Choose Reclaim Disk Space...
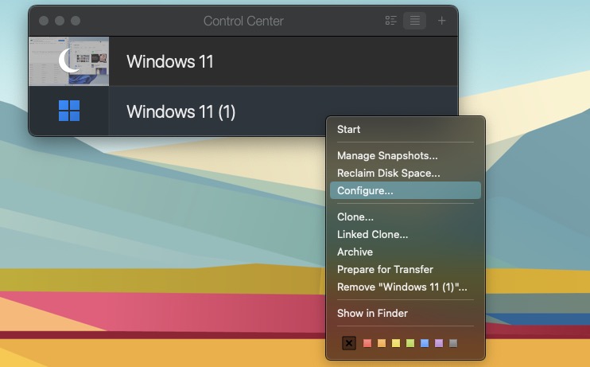This screenshot has width=590, height=367. [406, 174]
